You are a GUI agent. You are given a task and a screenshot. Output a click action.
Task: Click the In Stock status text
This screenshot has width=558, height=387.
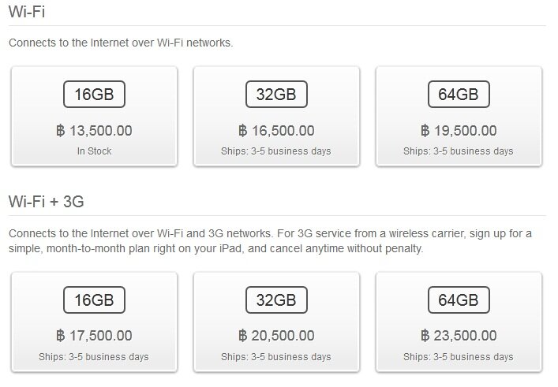(x=94, y=151)
